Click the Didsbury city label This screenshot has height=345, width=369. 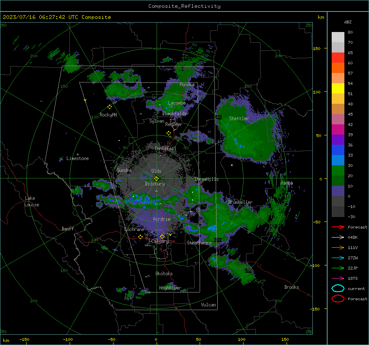click(155, 184)
